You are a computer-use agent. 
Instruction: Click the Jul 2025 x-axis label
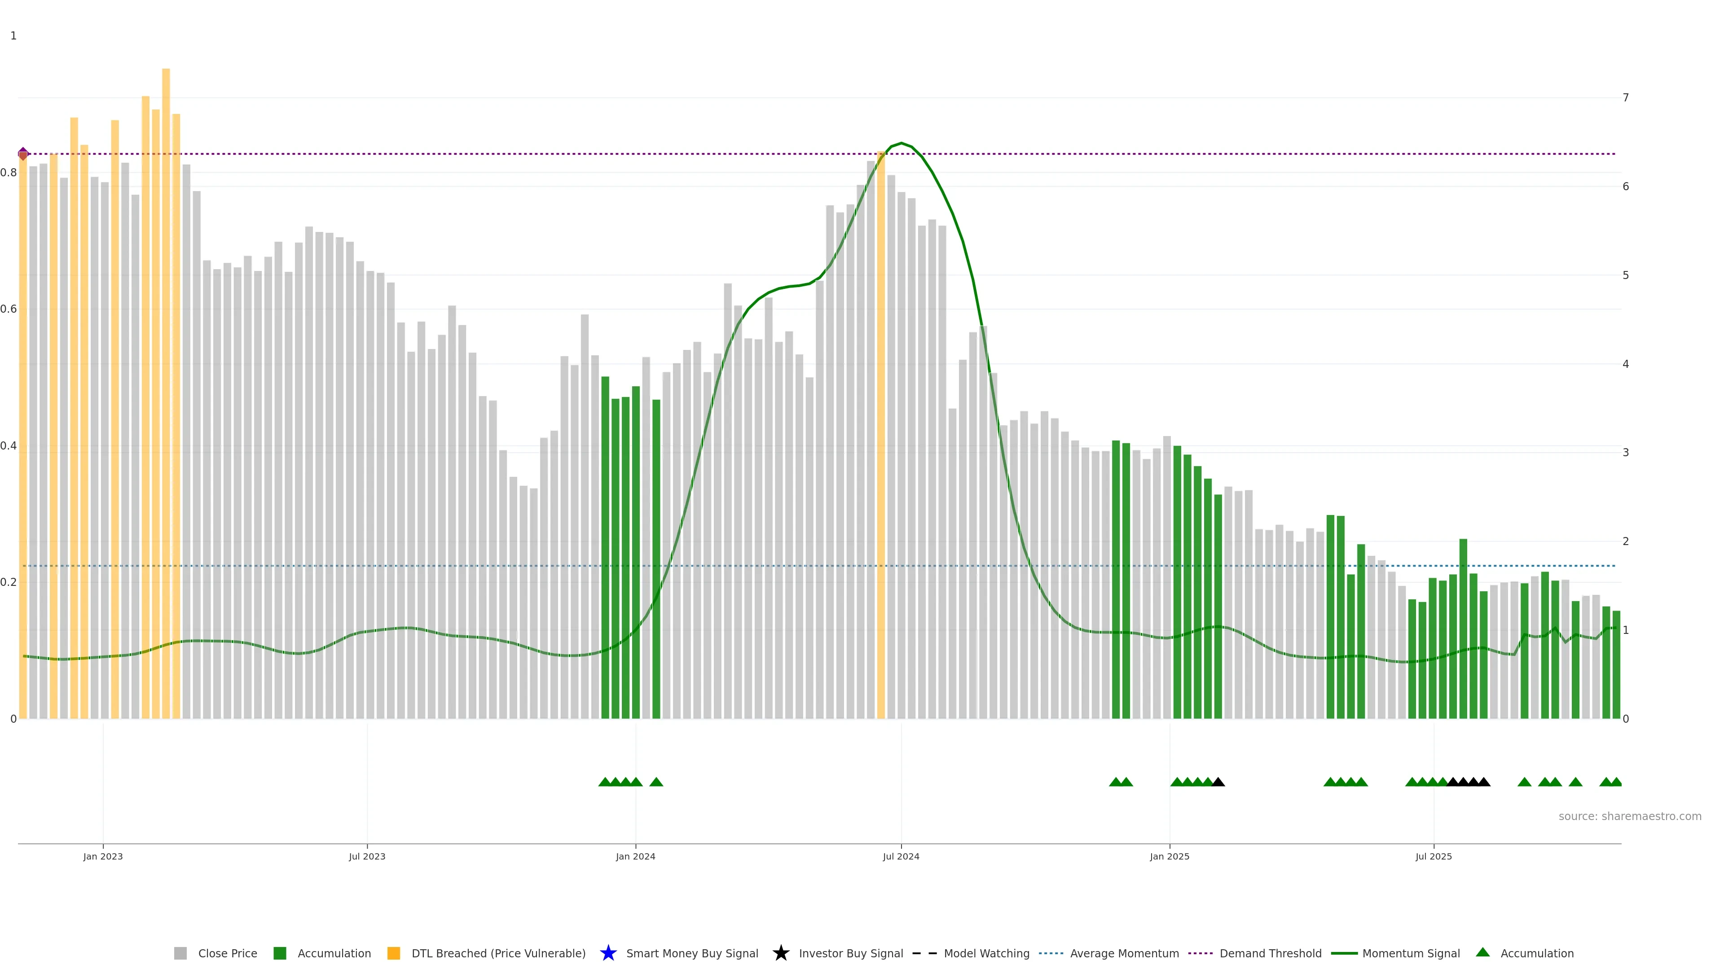pos(1434,856)
